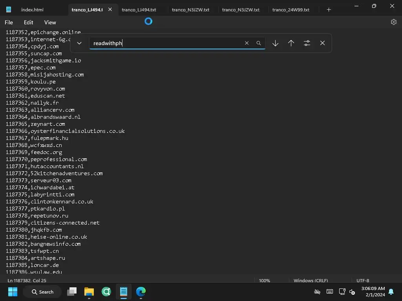This screenshot has height=301, width=402.
Task: Switch to the first tranco_N3JZW.txt tab
Action: (190, 10)
